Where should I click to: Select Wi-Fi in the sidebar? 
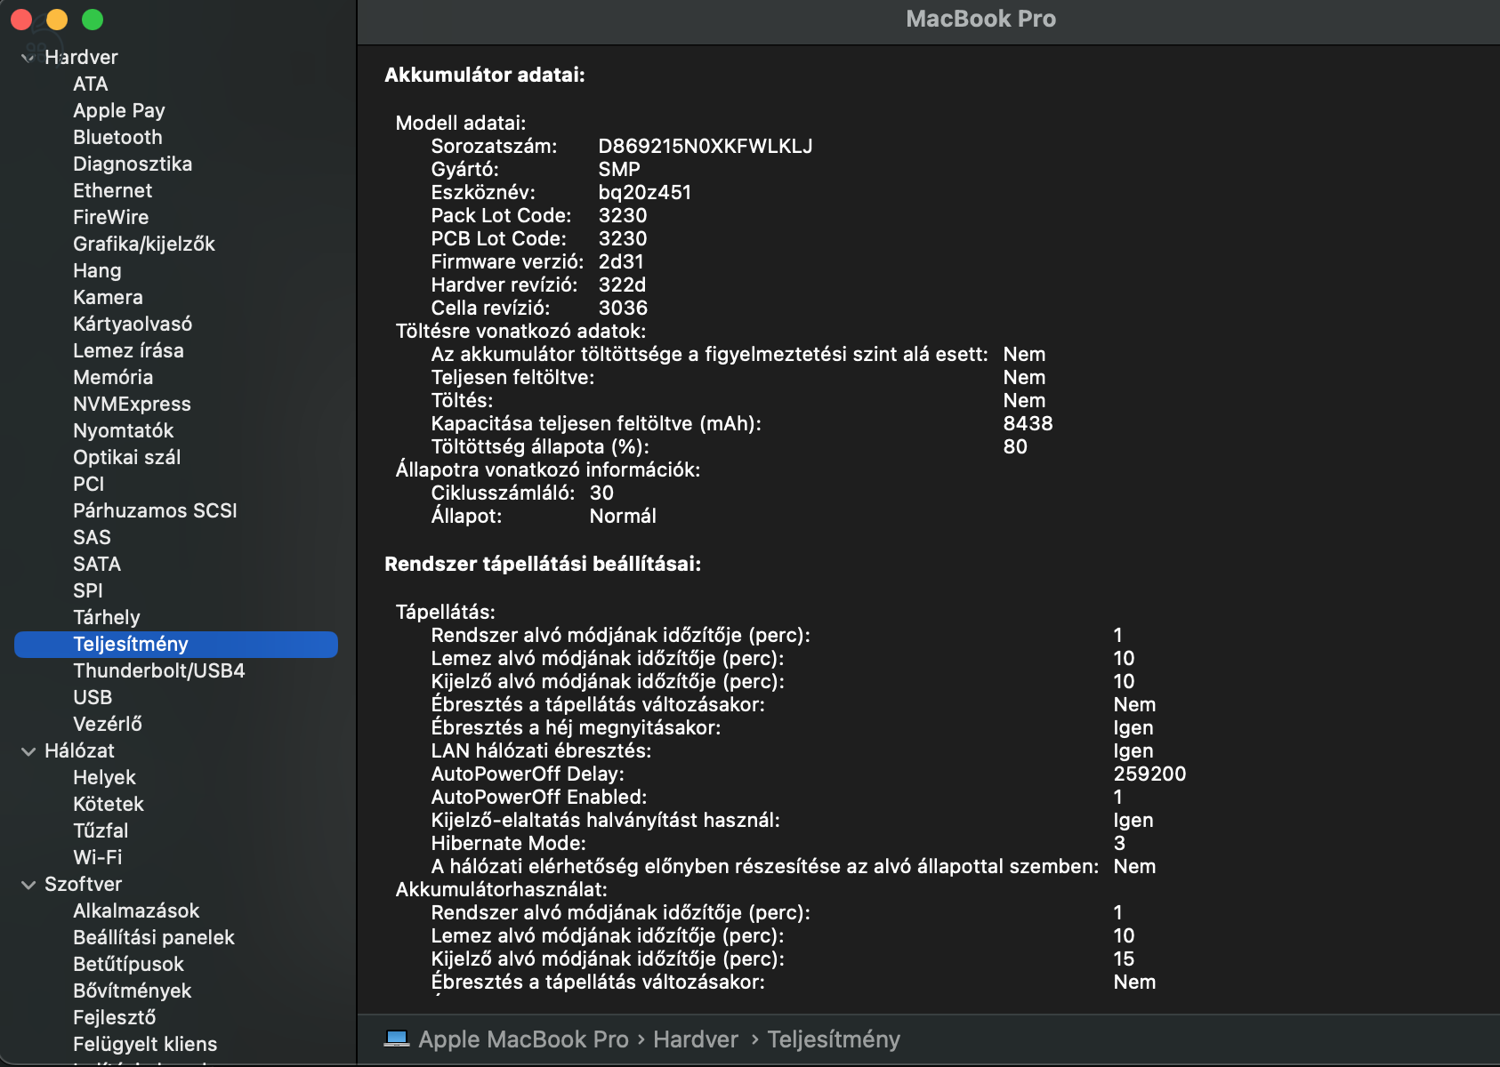pyautogui.click(x=98, y=857)
